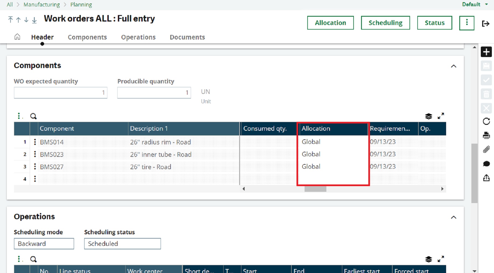Go to first record with the top arrow icon
This screenshot has height=273, width=494.
tap(10, 19)
